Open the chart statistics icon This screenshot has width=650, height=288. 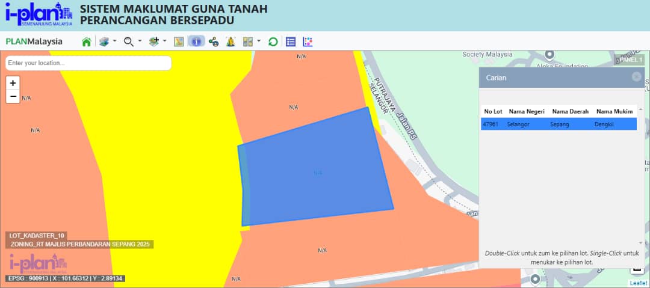coord(308,41)
